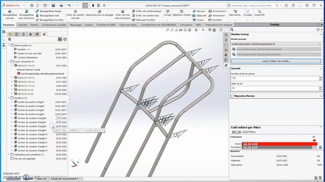Image resolution: width=325 pixels, height=182 pixels.
Task: Click Lancer l'éditeur de modèle button
Action: point(276,61)
